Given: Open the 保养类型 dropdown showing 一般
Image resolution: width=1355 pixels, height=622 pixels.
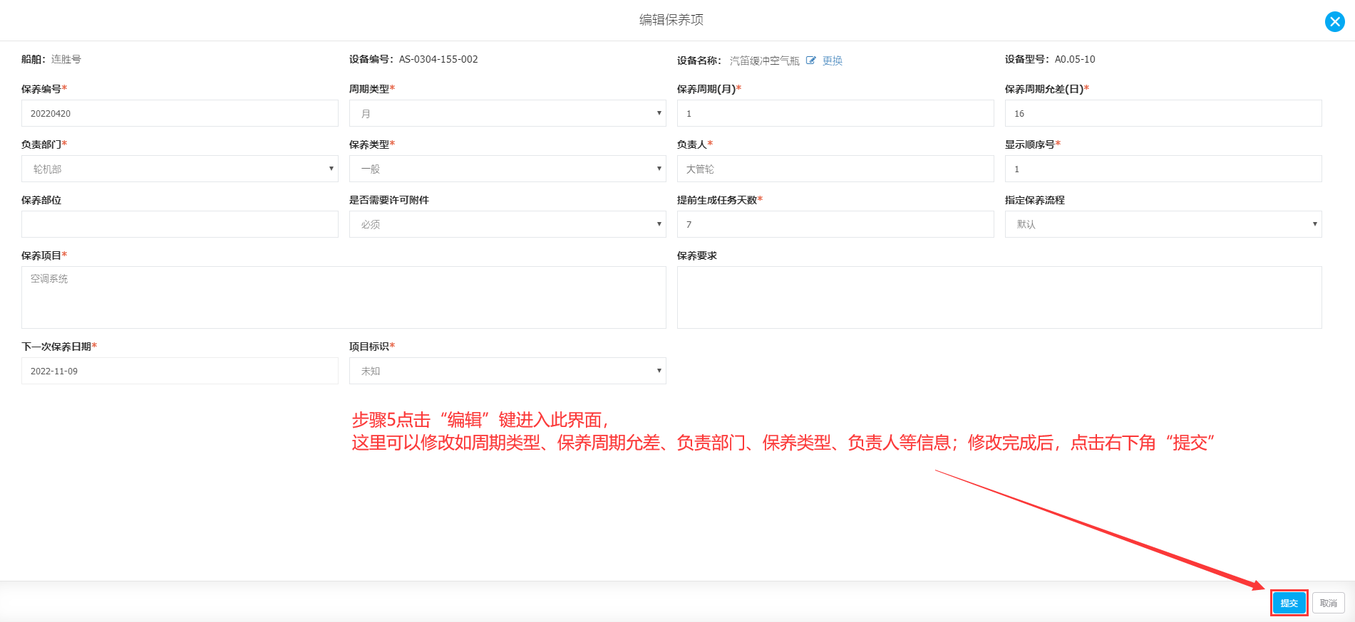Looking at the screenshot, I should 508,169.
